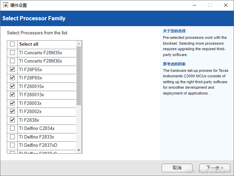
Task: Click the processor list scrollbar thumb
Action: 79,76
